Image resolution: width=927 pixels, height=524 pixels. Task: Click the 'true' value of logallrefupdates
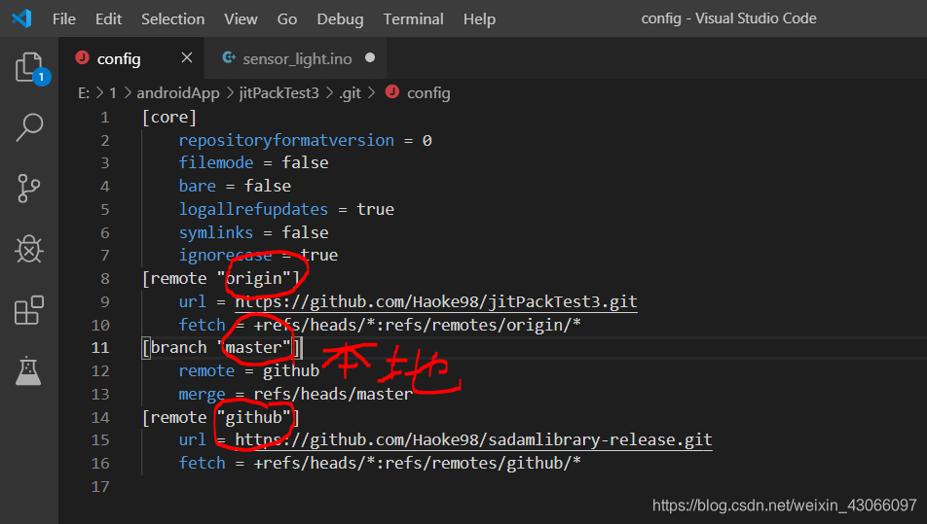tap(376, 209)
